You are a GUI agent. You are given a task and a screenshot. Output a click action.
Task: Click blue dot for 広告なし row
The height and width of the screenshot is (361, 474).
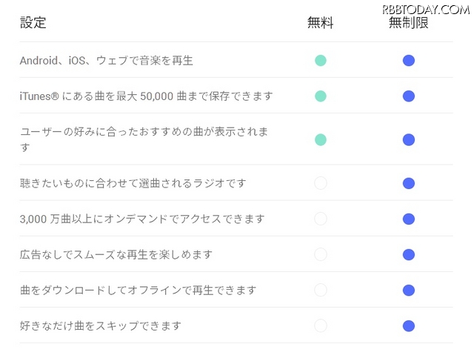(408, 255)
